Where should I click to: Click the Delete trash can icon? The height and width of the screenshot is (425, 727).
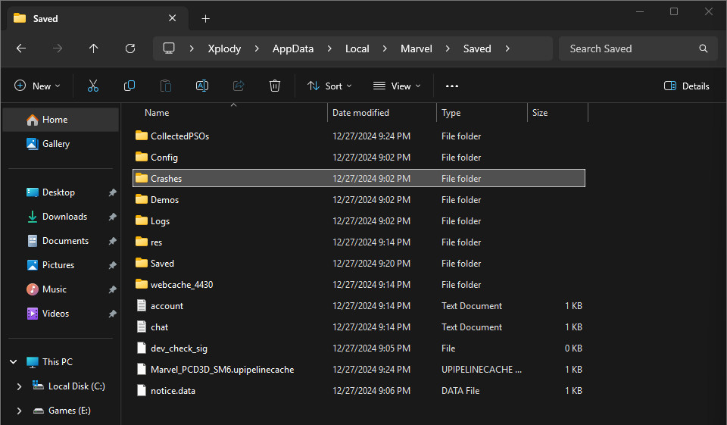pyautogui.click(x=275, y=86)
